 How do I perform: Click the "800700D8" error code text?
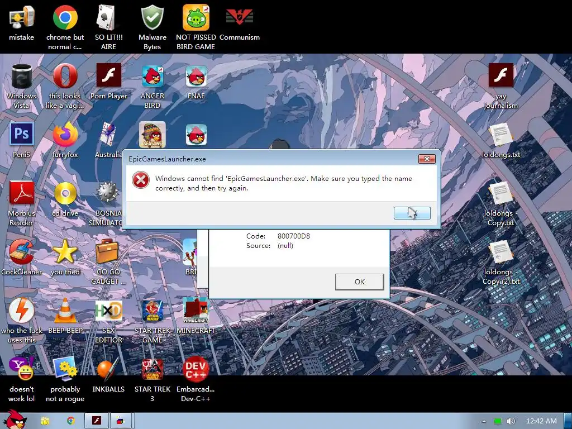coord(294,236)
